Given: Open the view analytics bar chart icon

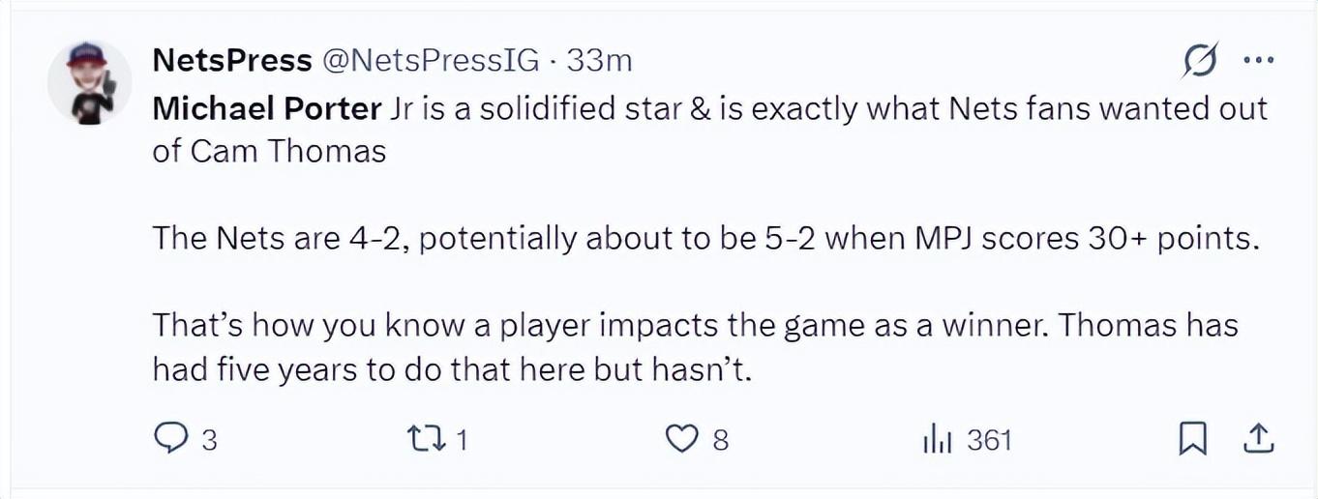Looking at the screenshot, I should pyautogui.click(x=938, y=441).
